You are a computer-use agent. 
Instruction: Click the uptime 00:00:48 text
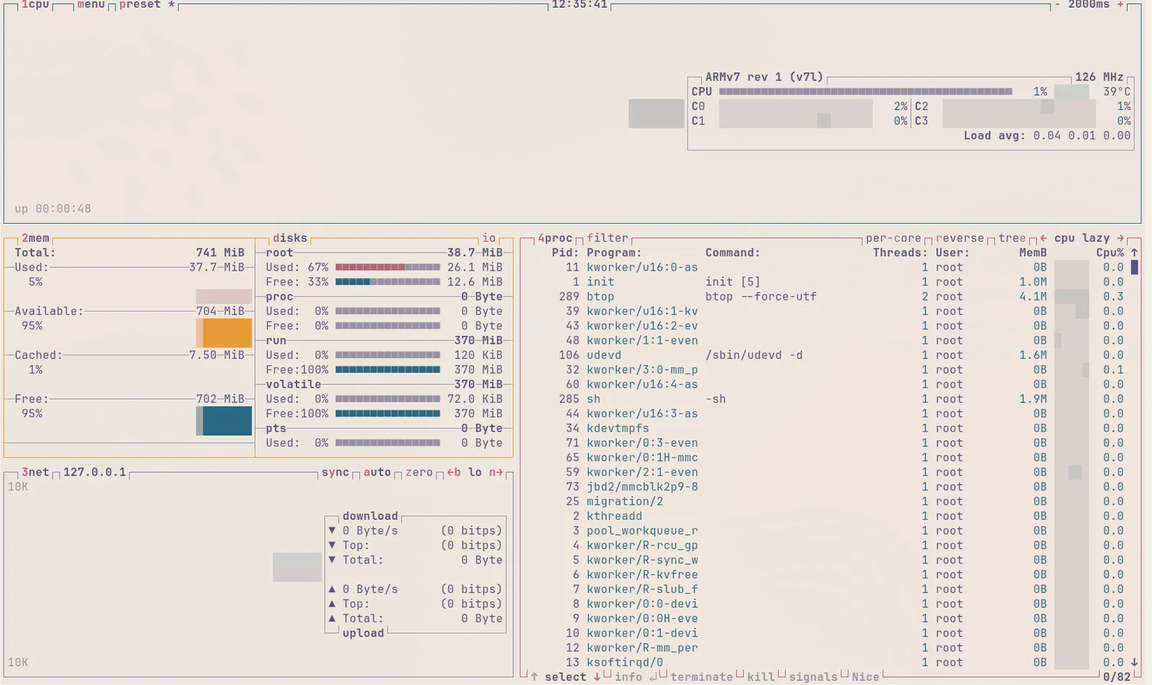click(x=53, y=209)
